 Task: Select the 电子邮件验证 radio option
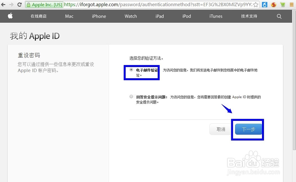coord(131,69)
